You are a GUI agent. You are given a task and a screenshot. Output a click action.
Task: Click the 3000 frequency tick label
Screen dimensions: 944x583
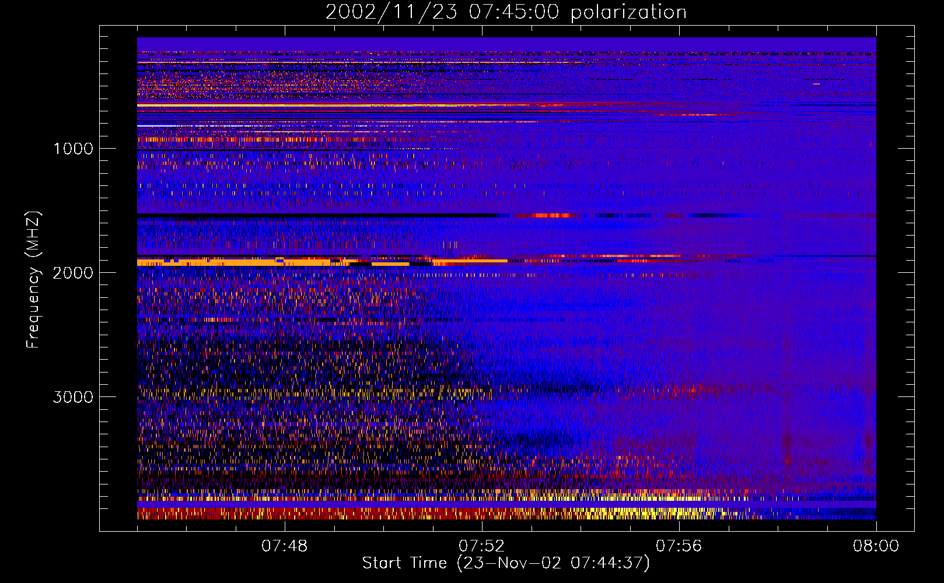pyautogui.click(x=73, y=397)
